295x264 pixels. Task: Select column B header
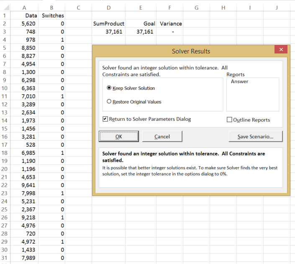point(51,7)
